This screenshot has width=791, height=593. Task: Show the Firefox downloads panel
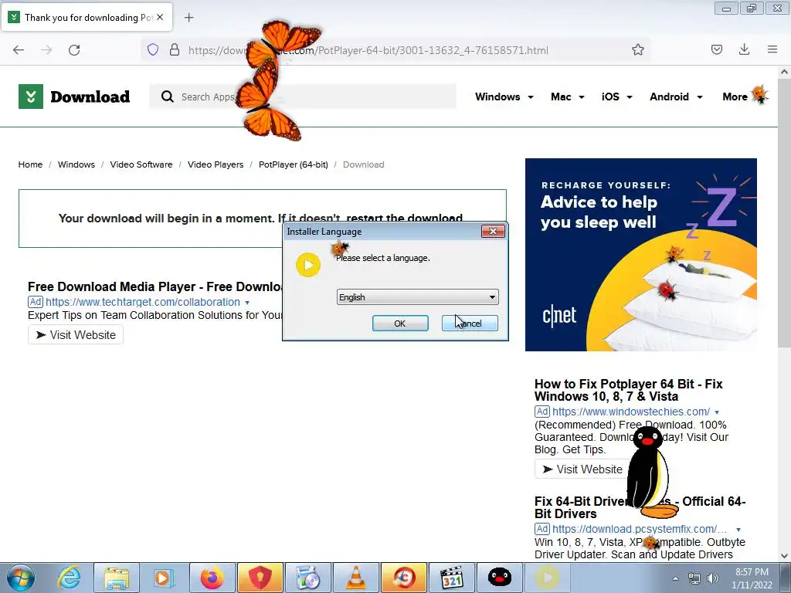(x=744, y=49)
